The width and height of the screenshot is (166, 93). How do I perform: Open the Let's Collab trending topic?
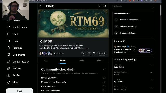coord(119,67)
